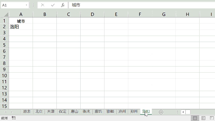
Task: Click the 就绪 status text
Action: 4,118
